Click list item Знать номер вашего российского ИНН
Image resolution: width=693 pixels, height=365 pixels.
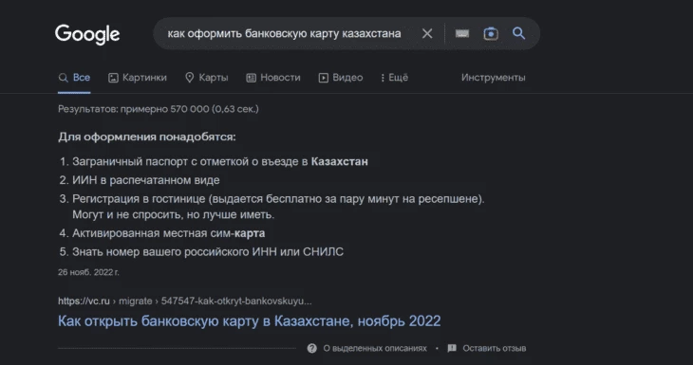pos(208,251)
